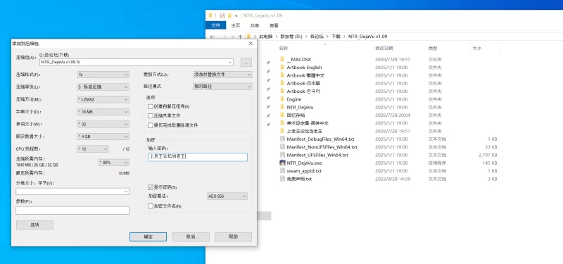Enable 加密文件名 checkbox

coord(151,206)
